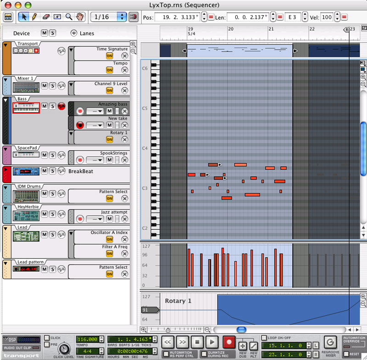Viewport: 367px width, 360px height.
Task: Select the Magnifying Glass tool
Action: [x=69, y=17]
